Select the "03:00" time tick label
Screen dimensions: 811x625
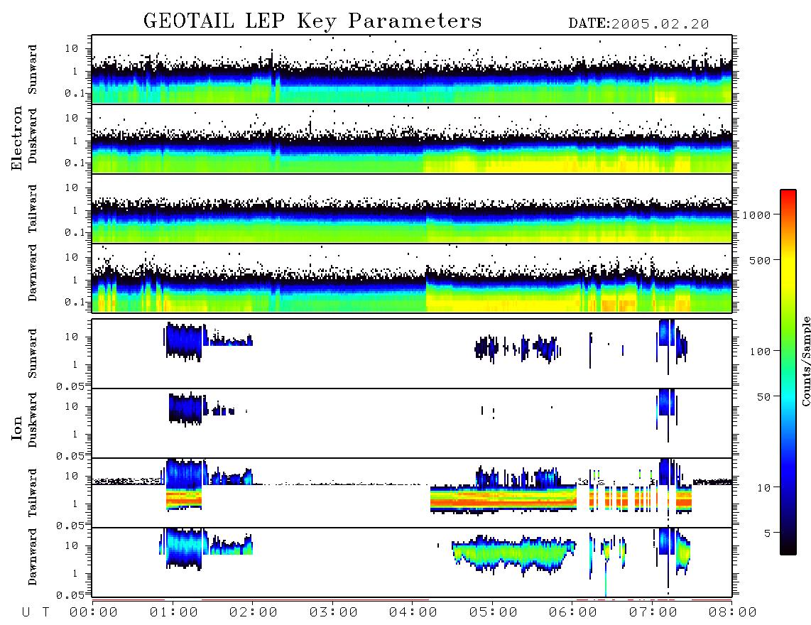(334, 612)
